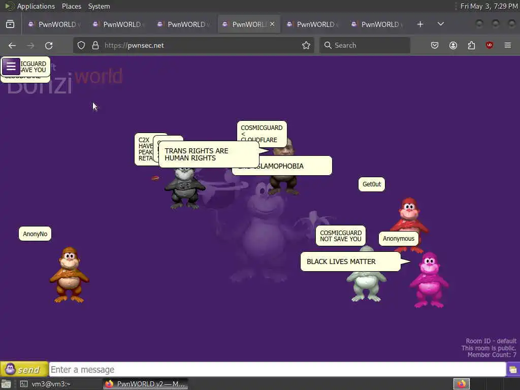Click the TRANS RIGHTS ARE HUMAN RIGHTS bubble

pyautogui.click(x=209, y=154)
